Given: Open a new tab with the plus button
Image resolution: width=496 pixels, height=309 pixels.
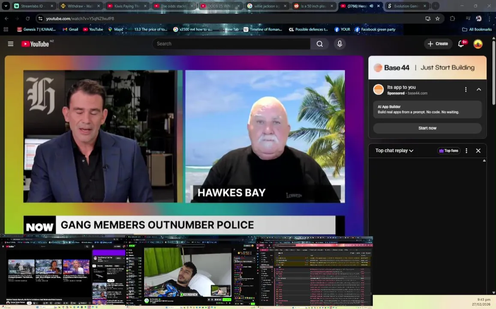Looking at the screenshot, I should (435, 6).
